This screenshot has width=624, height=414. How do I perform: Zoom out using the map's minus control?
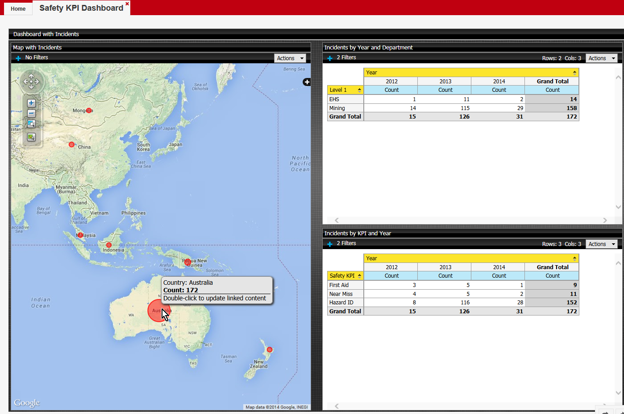click(x=31, y=113)
